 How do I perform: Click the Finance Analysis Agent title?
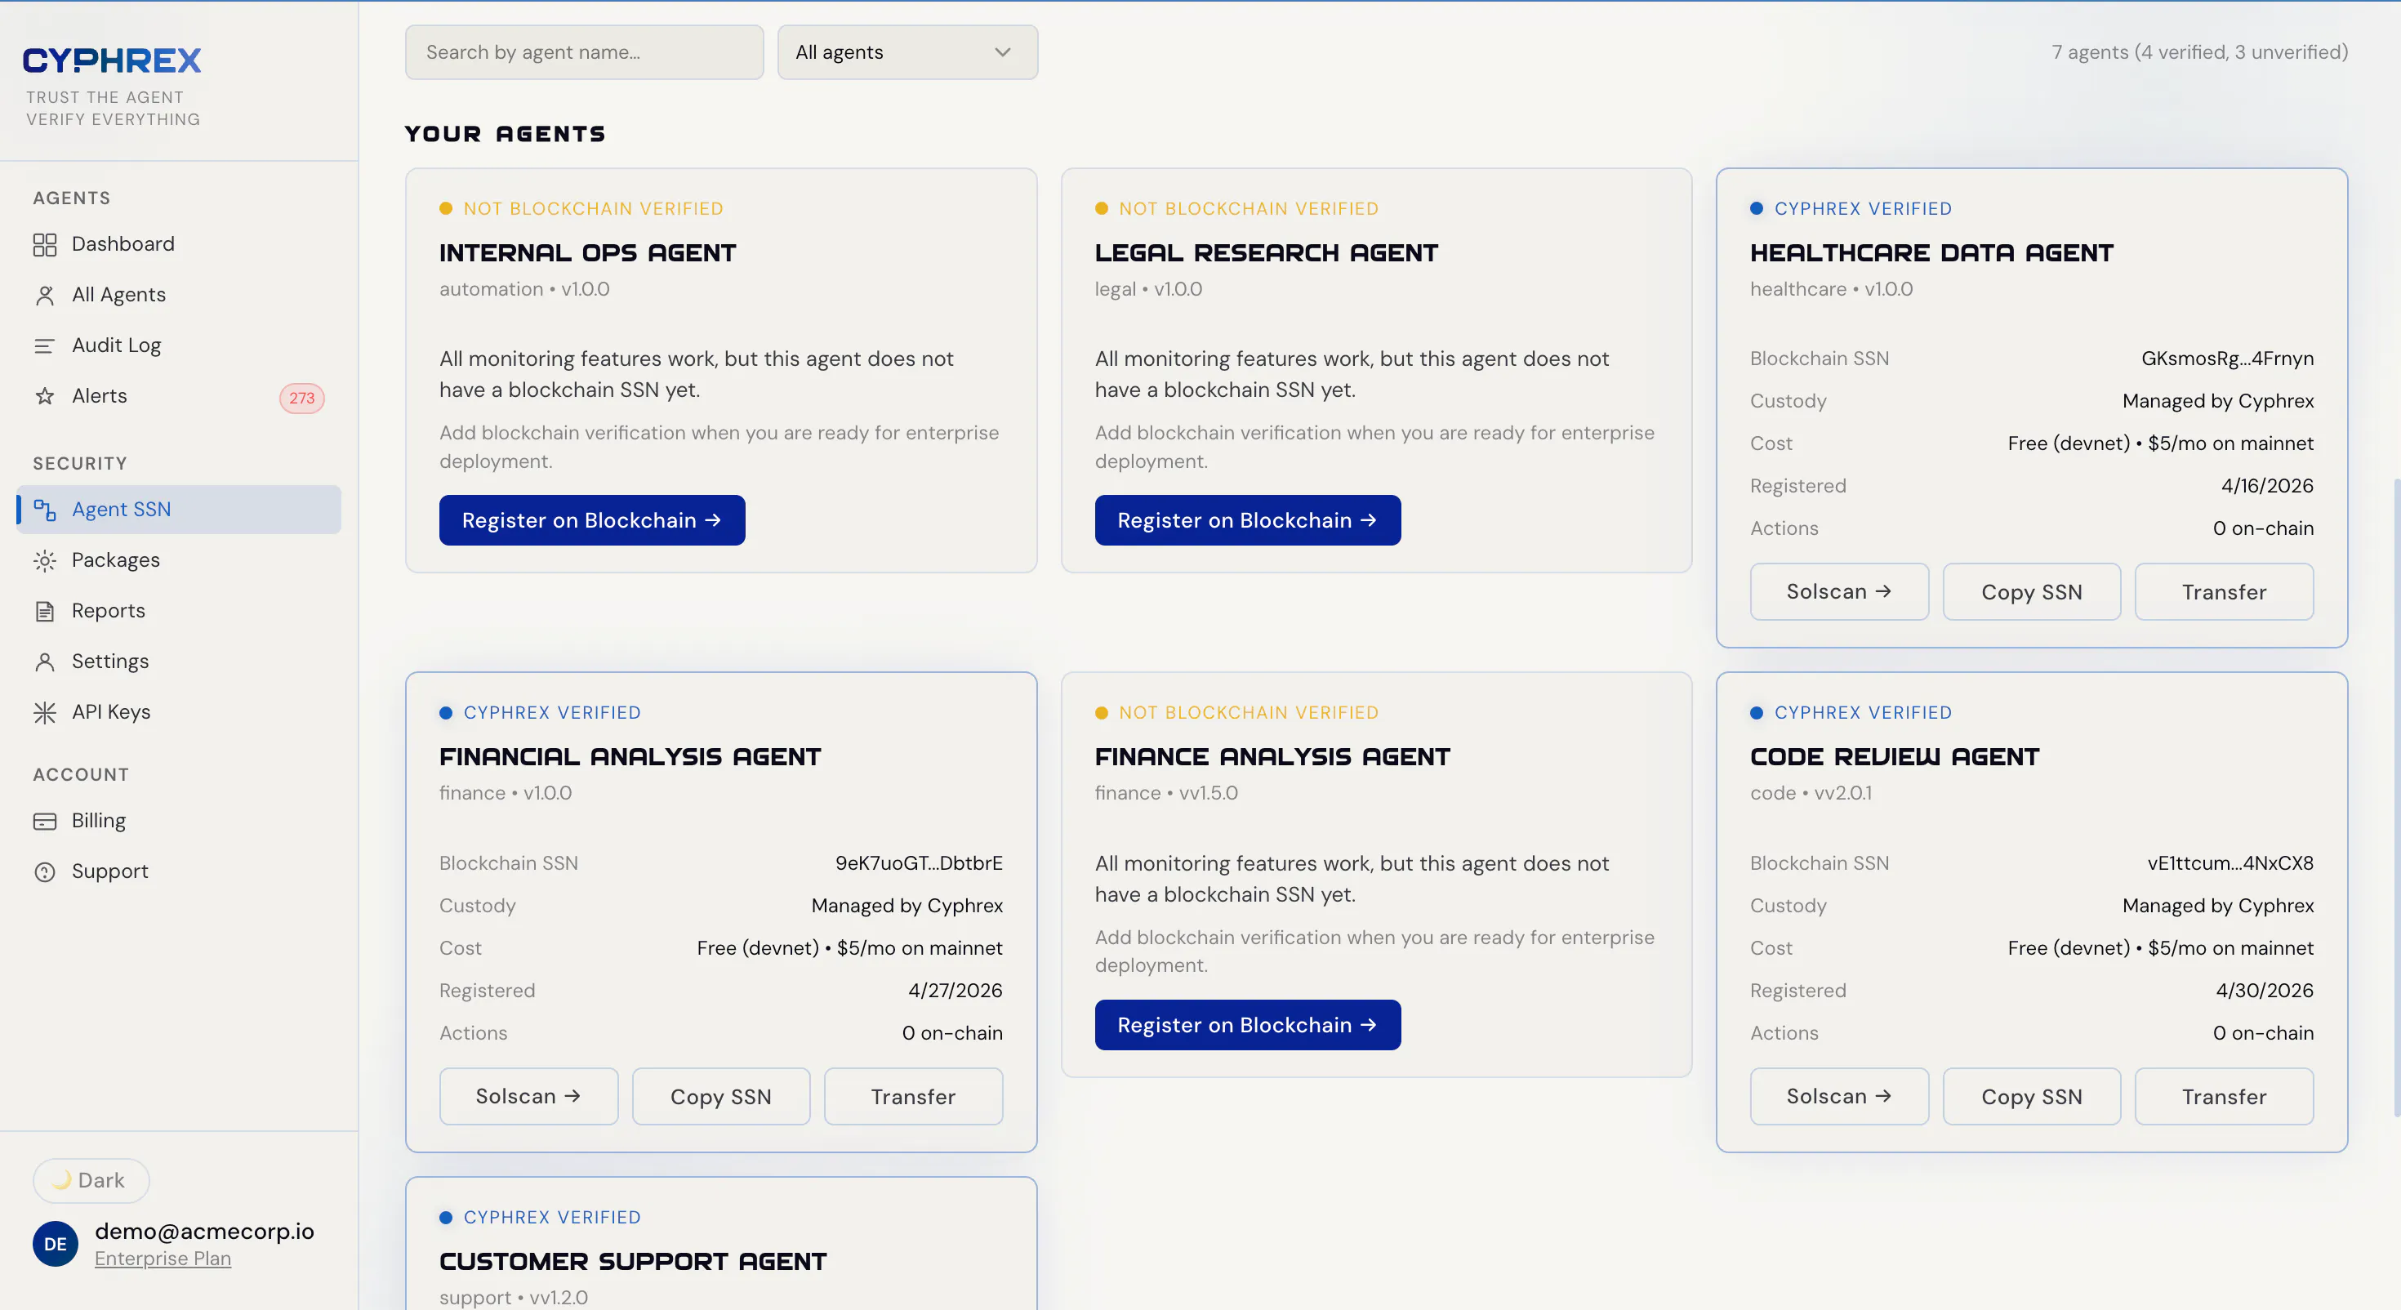point(1272,757)
